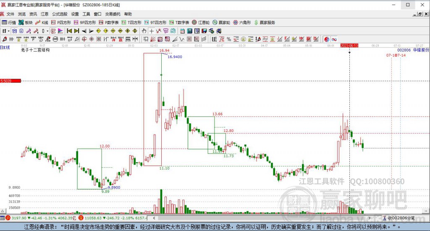Open the 交易委托 menu

pos(113,14)
